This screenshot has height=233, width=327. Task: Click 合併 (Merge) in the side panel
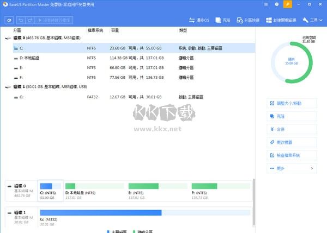coord(292,129)
